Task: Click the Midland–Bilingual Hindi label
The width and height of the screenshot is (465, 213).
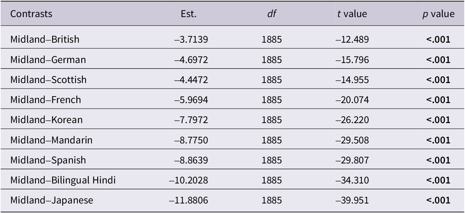Action: click(x=63, y=180)
